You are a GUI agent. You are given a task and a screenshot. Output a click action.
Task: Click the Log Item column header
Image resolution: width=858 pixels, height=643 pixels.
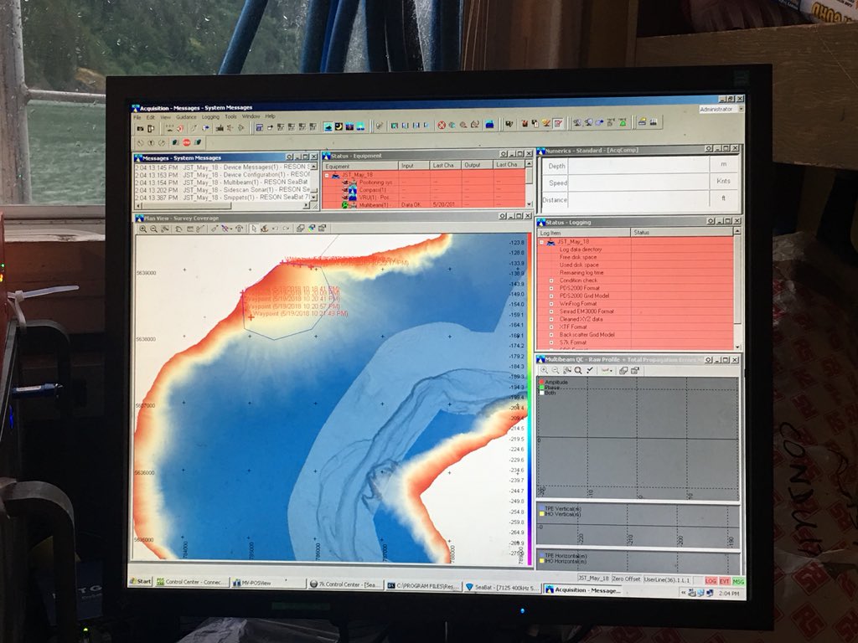(584, 233)
